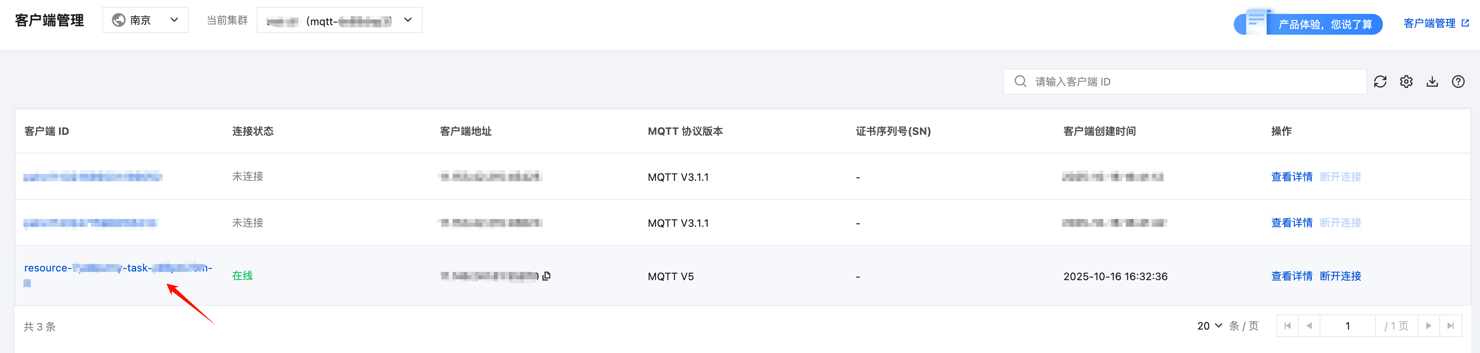Copy the online client's address
This screenshot has width=1480, height=353.
tap(546, 276)
